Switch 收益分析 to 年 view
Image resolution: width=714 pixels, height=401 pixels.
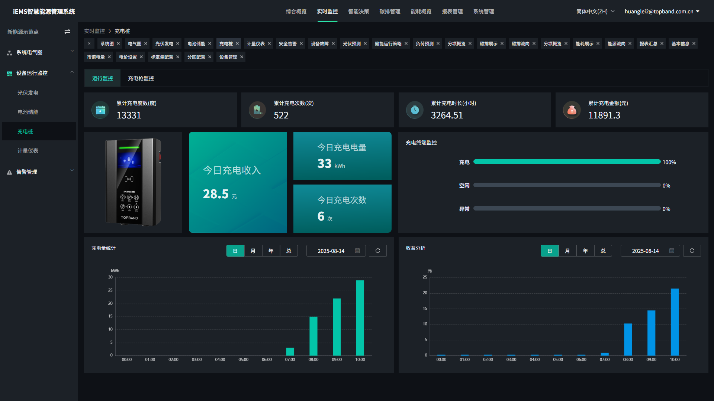point(585,251)
